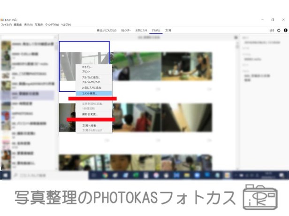The height and width of the screenshot is (216, 289).
Task: Open the Windows Start button
Action: coord(5,175)
